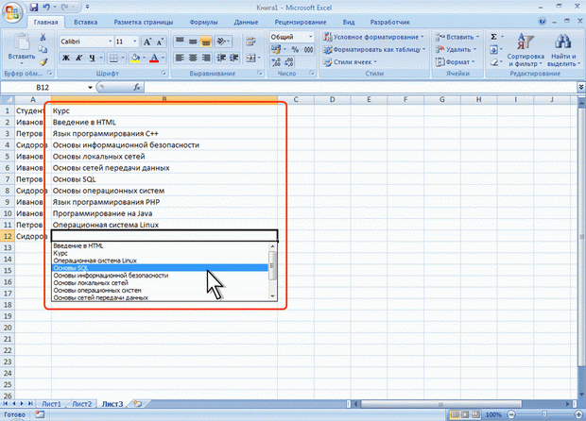Viewport: 586px width, 421px height.
Task: Click the dropdown list scrollbar
Action: point(273,271)
